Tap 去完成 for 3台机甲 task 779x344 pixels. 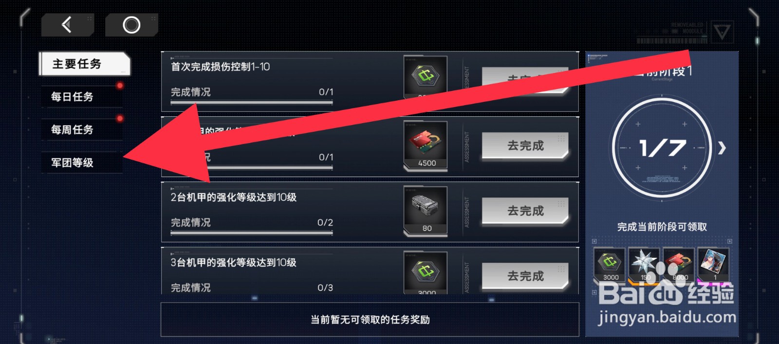coord(525,276)
